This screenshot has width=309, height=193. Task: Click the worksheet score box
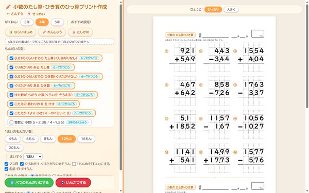[257, 33]
